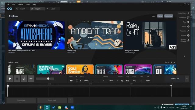Open the Audio Filters panel icon
Screen dimensions: 195x110
(188, 13)
